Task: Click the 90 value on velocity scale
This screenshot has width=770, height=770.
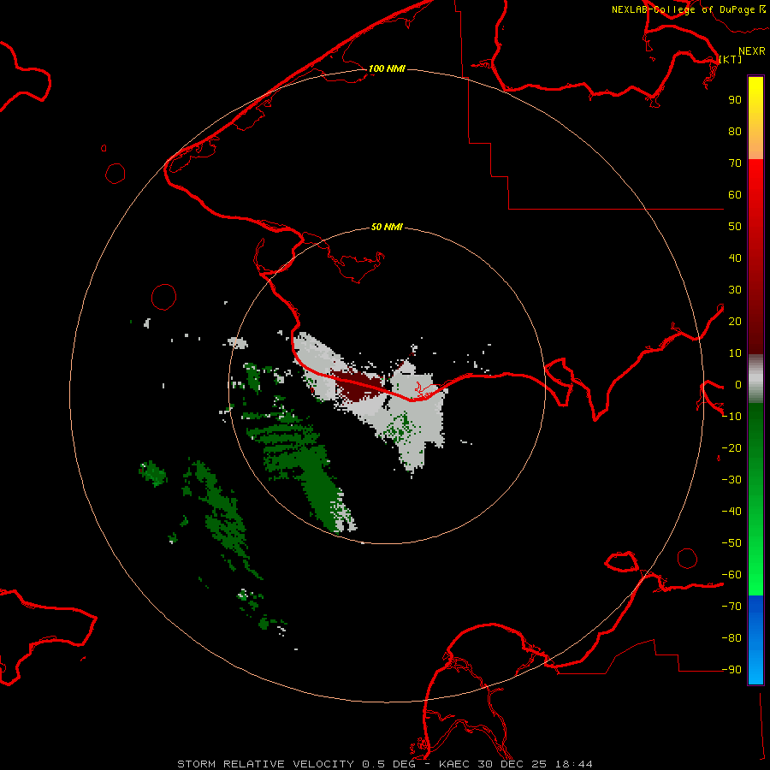Action: [735, 100]
